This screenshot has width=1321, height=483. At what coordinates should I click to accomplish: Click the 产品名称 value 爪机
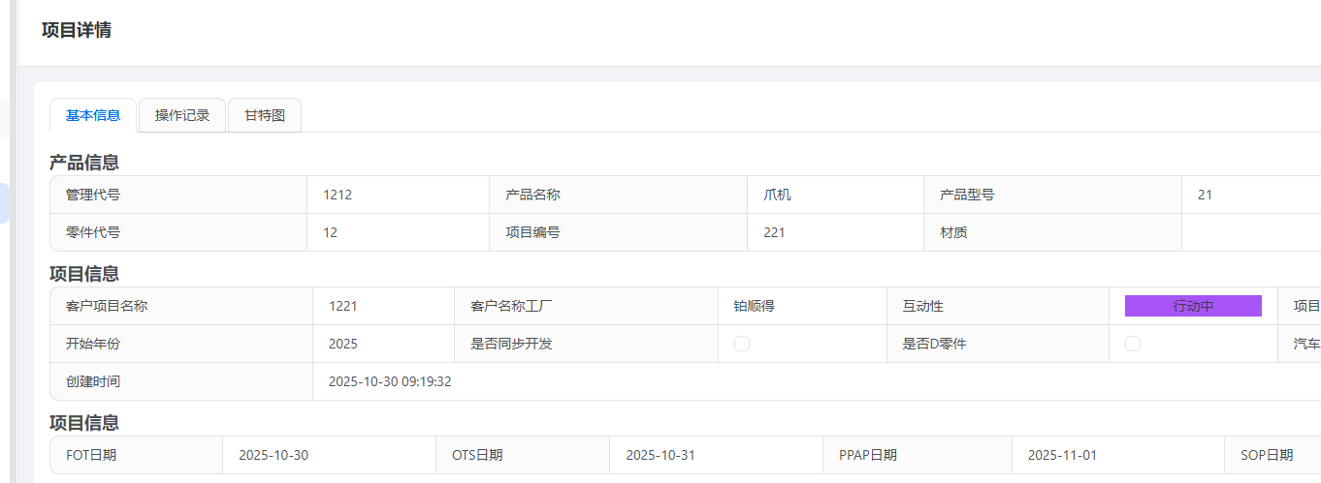[x=777, y=195]
